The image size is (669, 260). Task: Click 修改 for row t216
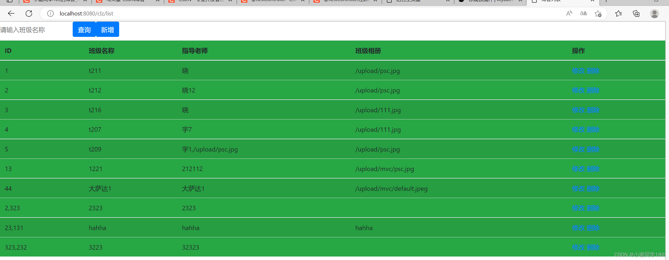tap(578, 110)
